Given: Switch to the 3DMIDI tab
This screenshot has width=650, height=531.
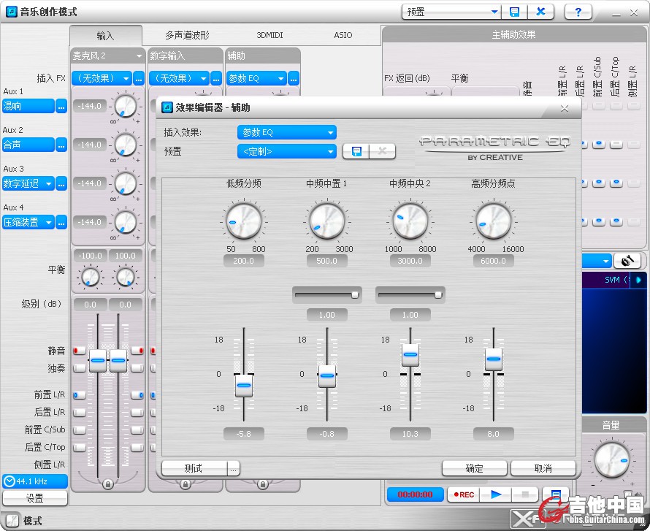Looking at the screenshot, I should coord(269,35).
